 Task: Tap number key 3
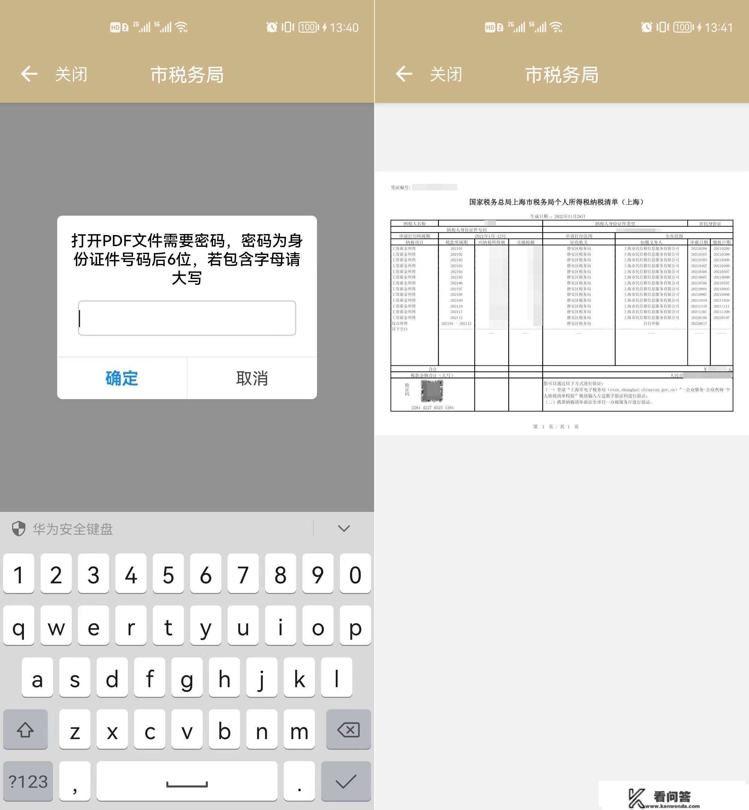click(93, 574)
